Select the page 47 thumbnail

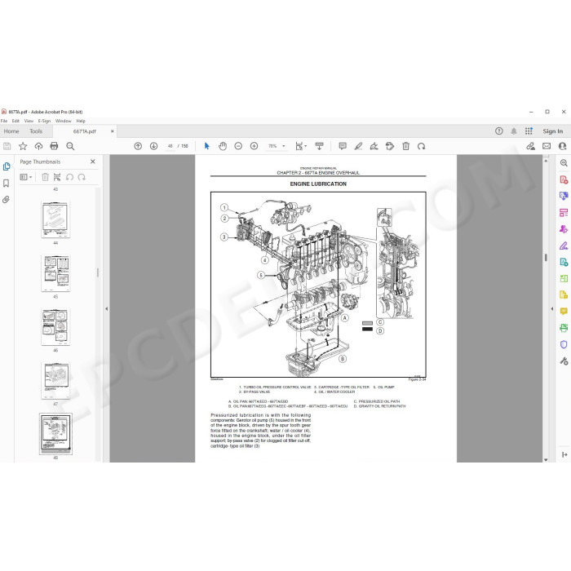[55, 381]
